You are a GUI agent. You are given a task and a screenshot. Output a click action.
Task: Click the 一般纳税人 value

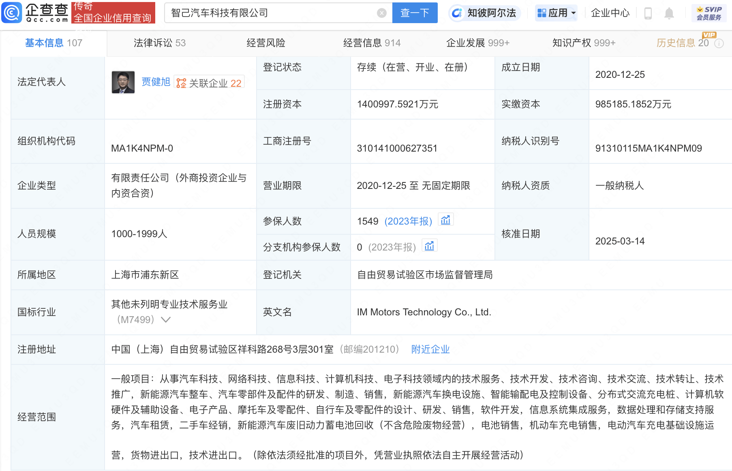tap(619, 186)
